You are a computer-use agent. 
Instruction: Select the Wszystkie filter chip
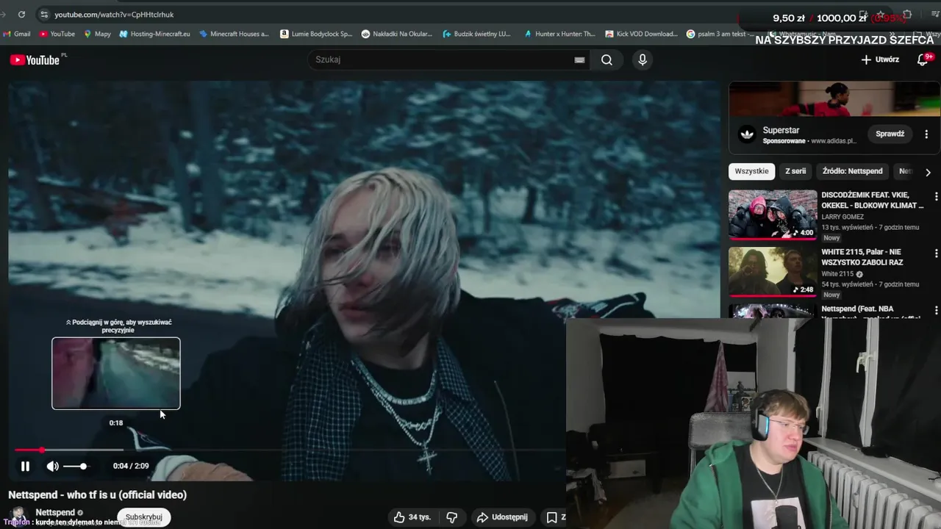(x=751, y=171)
